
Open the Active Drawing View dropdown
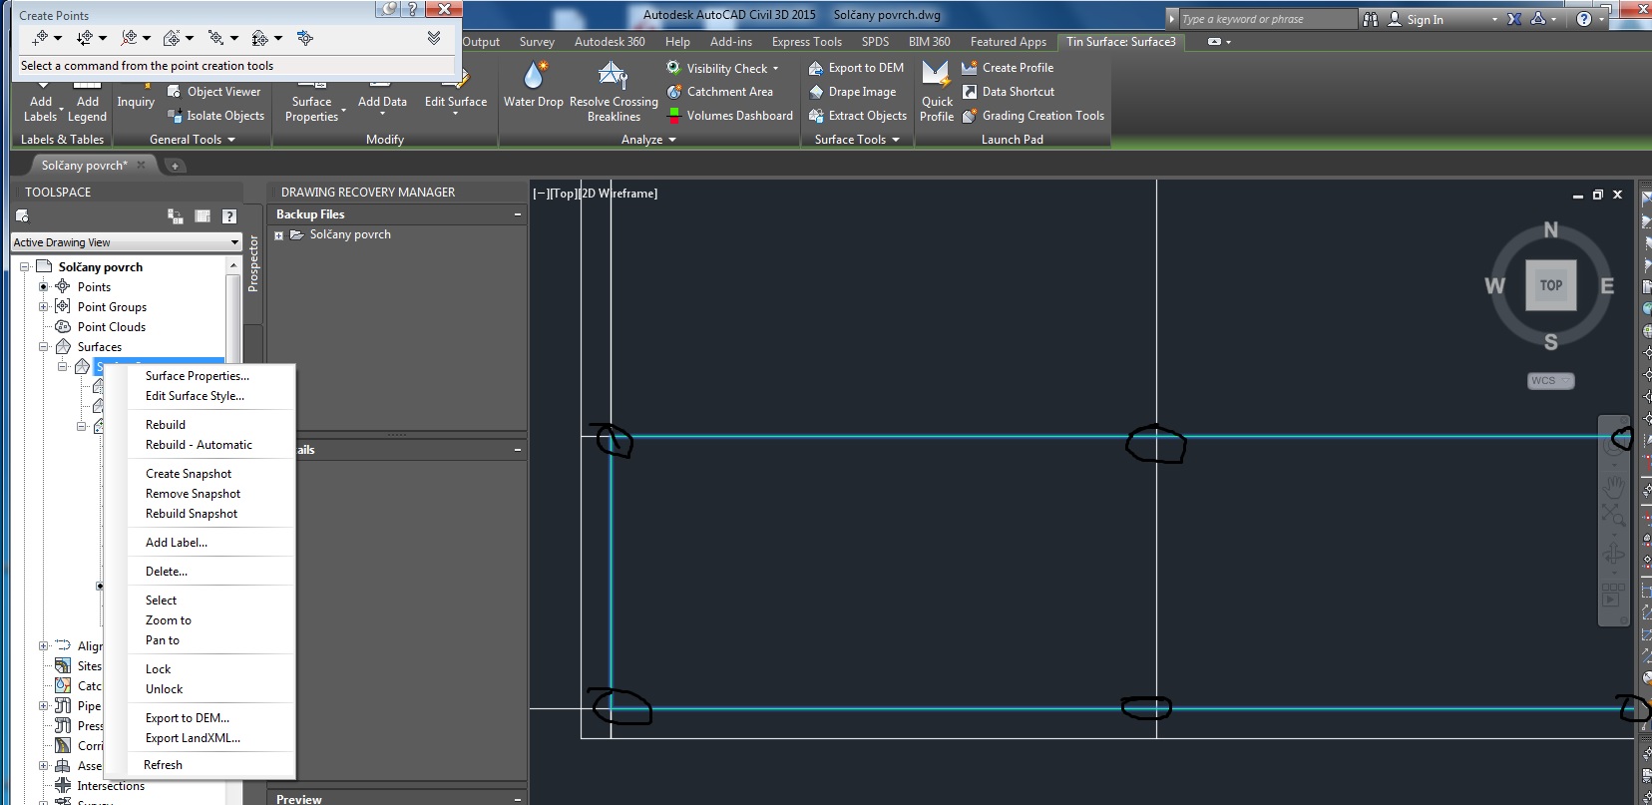tap(127, 242)
